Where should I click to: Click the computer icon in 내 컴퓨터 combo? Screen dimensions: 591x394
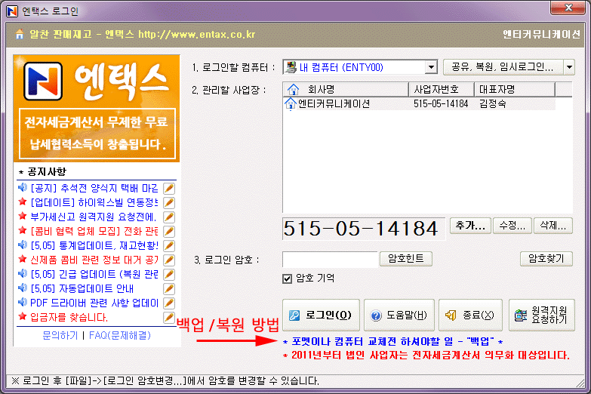coord(291,67)
